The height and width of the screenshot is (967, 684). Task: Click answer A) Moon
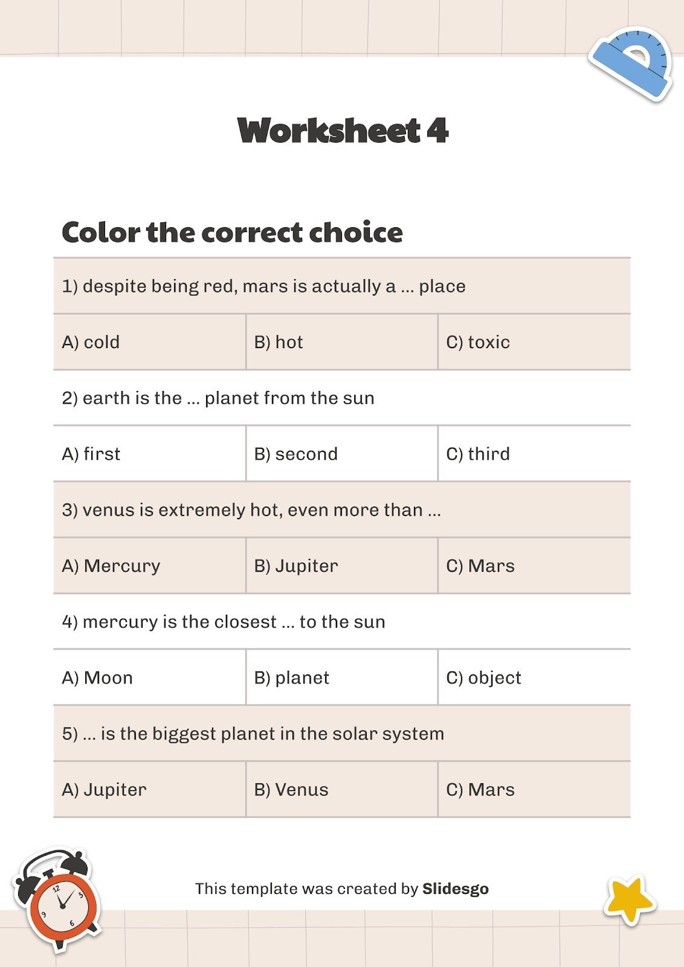tap(97, 678)
